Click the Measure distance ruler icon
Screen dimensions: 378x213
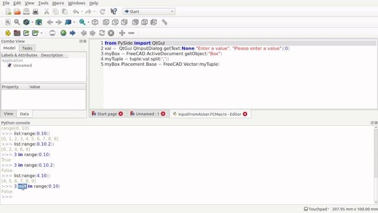(x=164, y=22)
